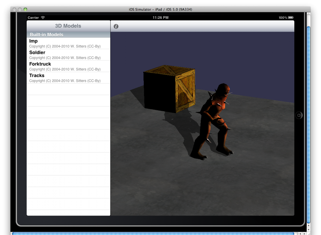Viewport: 321px width, 235px height.
Task: Select the Soldier model row
Action: coord(68,55)
